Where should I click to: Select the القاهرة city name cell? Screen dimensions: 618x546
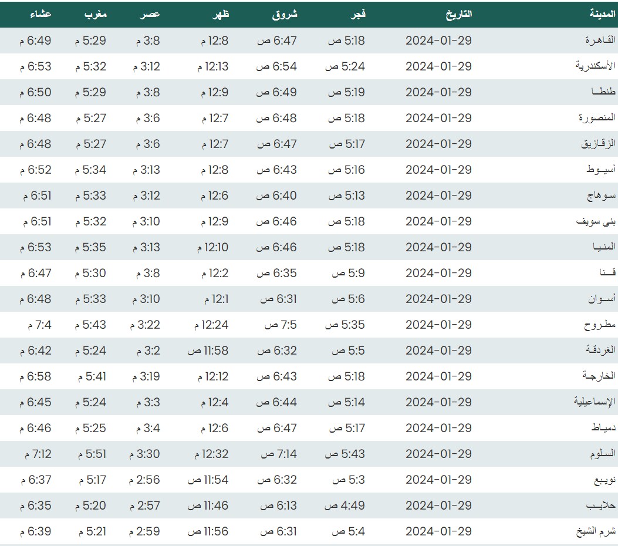pos(600,41)
